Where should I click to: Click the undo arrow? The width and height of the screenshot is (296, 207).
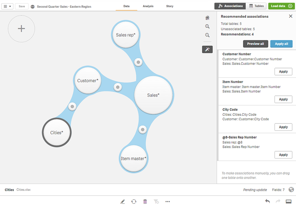pyautogui.click(x=268, y=201)
